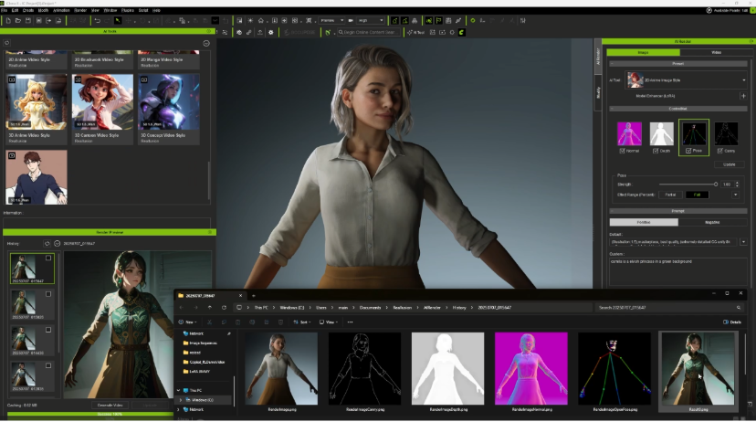Select the Partial effect range button

pos(670,195)
